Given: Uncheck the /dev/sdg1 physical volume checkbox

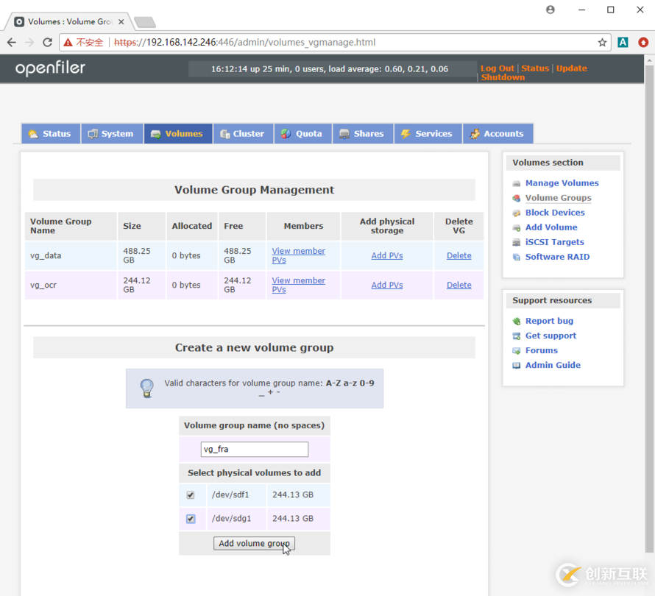Looking at the screenshot, I should 191,519.
